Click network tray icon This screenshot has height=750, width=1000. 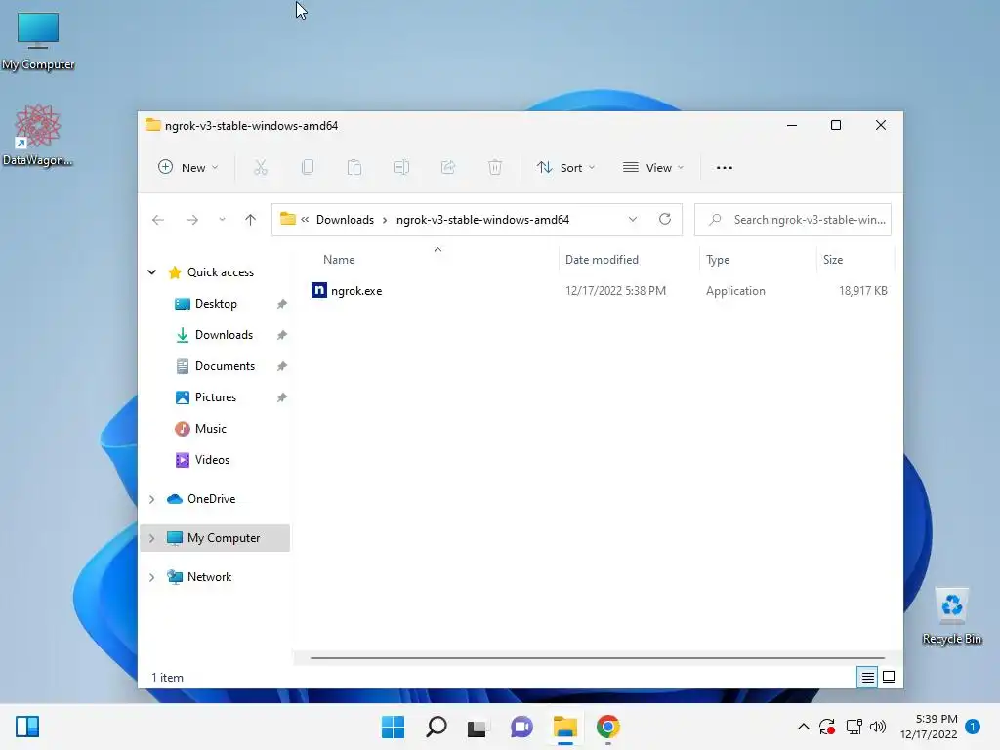point(854,727)
